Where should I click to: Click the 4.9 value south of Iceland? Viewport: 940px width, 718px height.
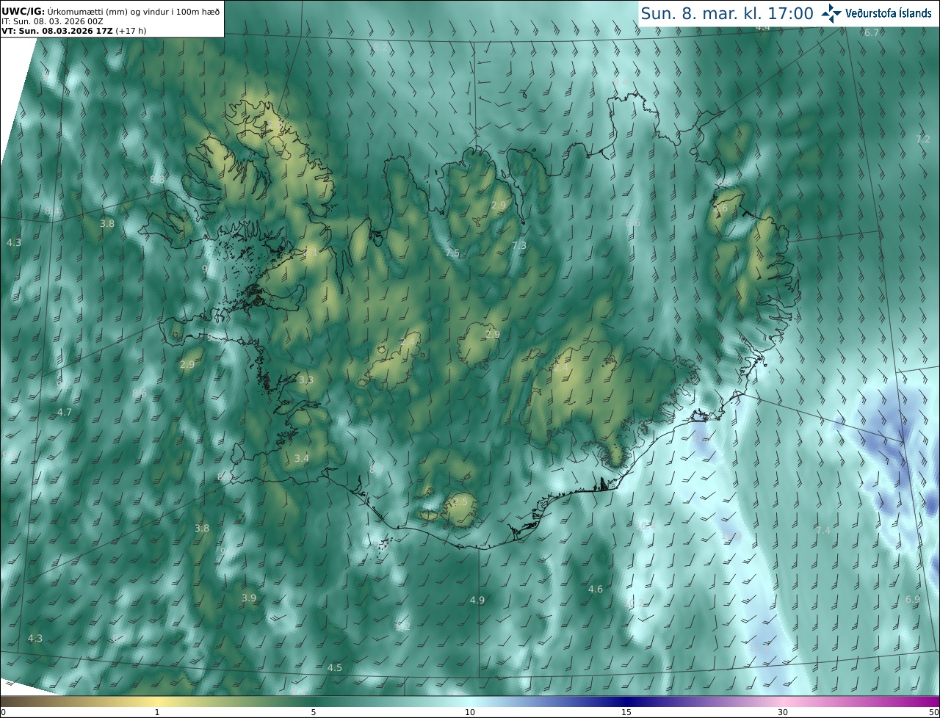click(477, 601)
